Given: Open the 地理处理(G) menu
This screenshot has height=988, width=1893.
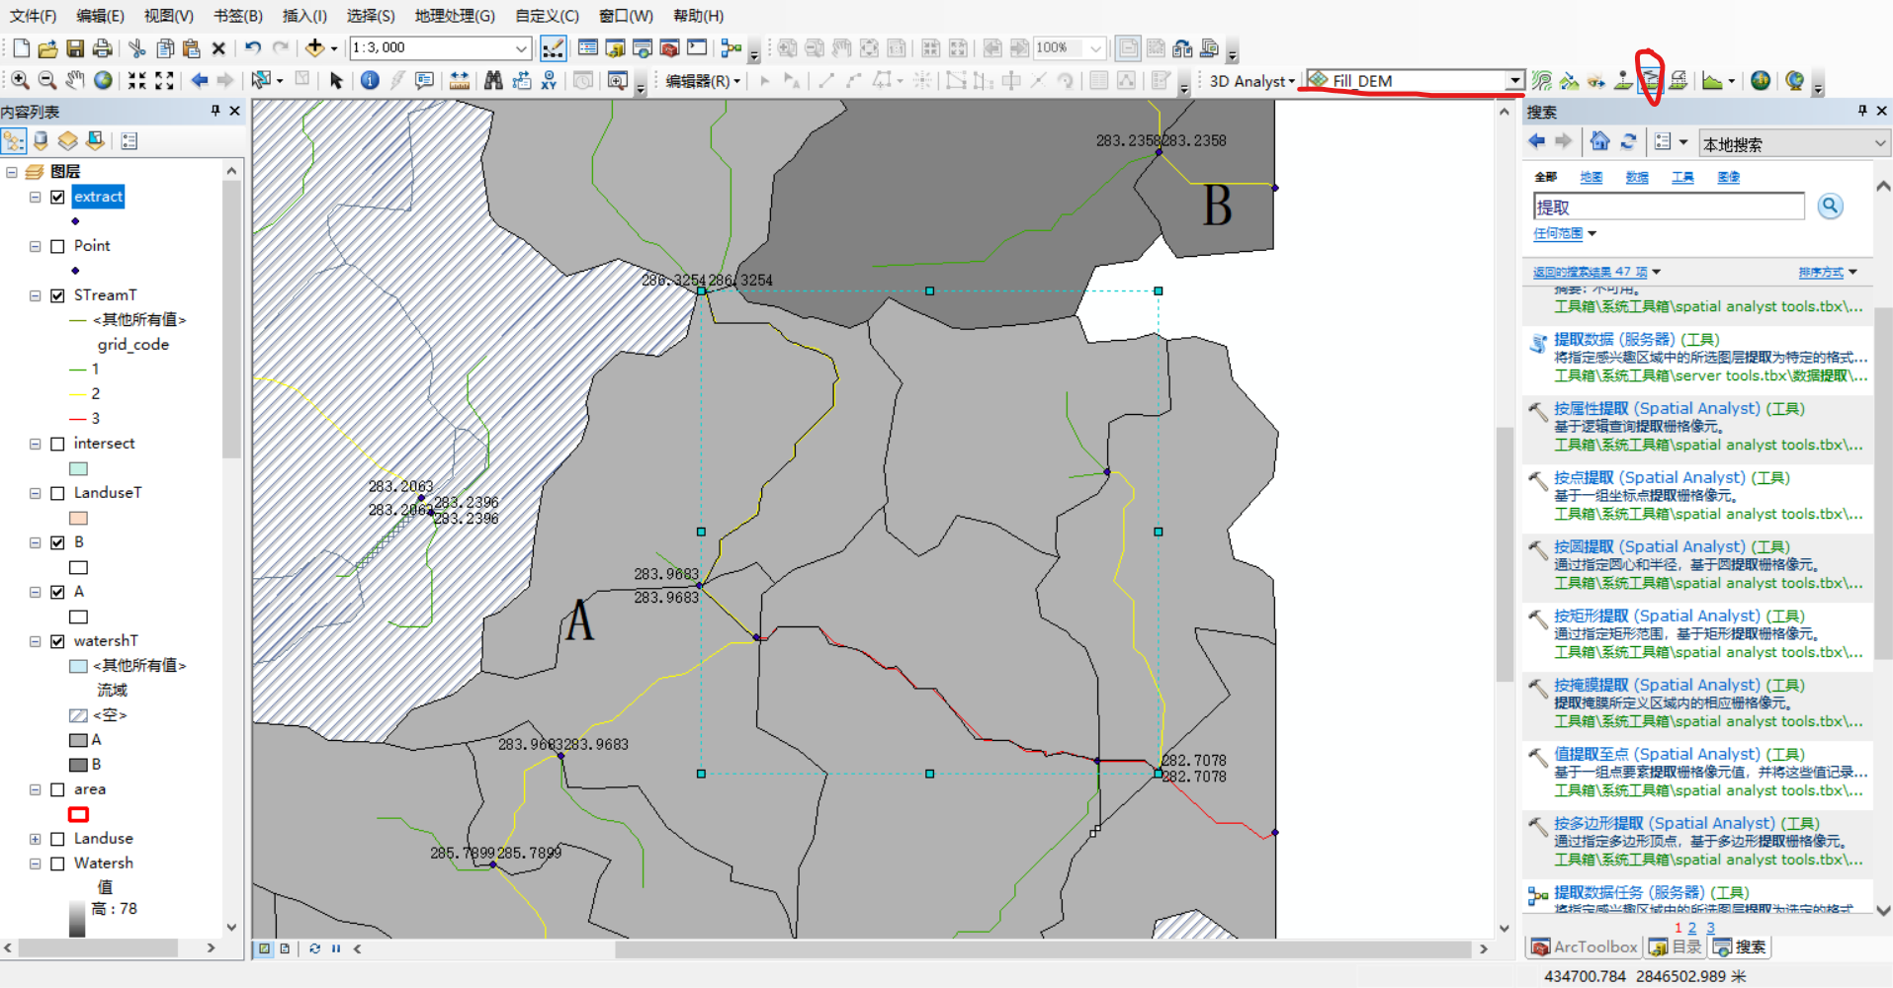Looking at the screenshot, I should coord(455,16).
